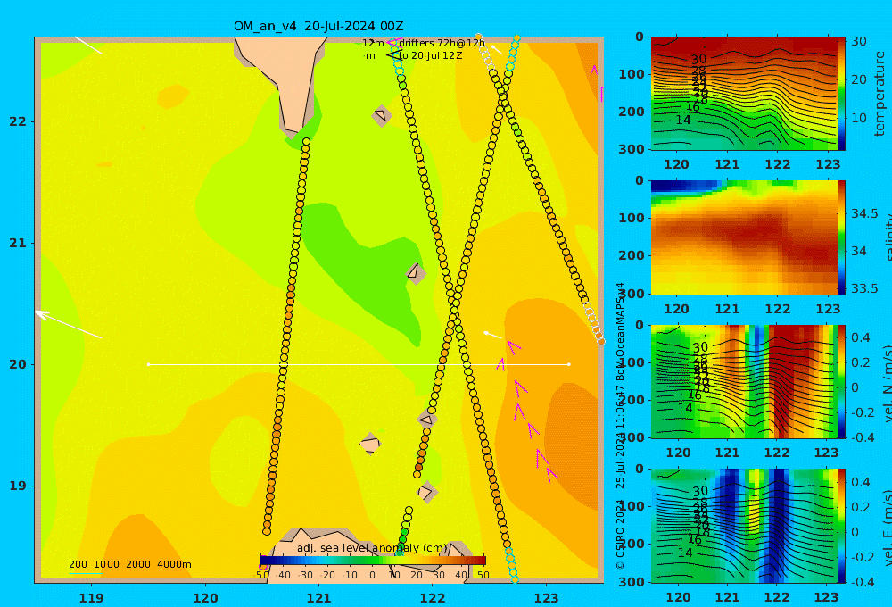The image size is (892, 607).
Task: Click the 'drifters 72h@12h' legend text
Action: pos(442,43)
